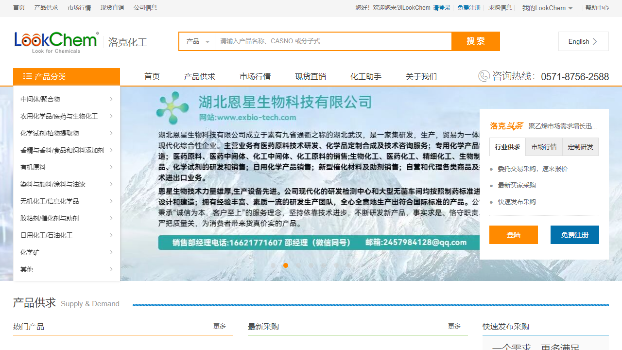Click the 快速发布采购 section heading

506,327
